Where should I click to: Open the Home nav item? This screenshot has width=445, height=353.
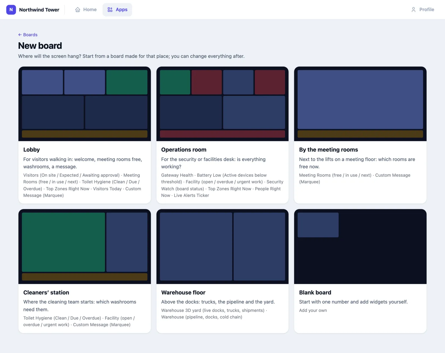point(86,10)
